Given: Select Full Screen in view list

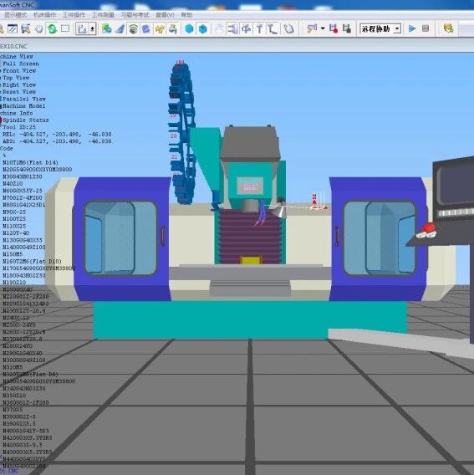Looking at the screenshot, I should coord(21,64).
